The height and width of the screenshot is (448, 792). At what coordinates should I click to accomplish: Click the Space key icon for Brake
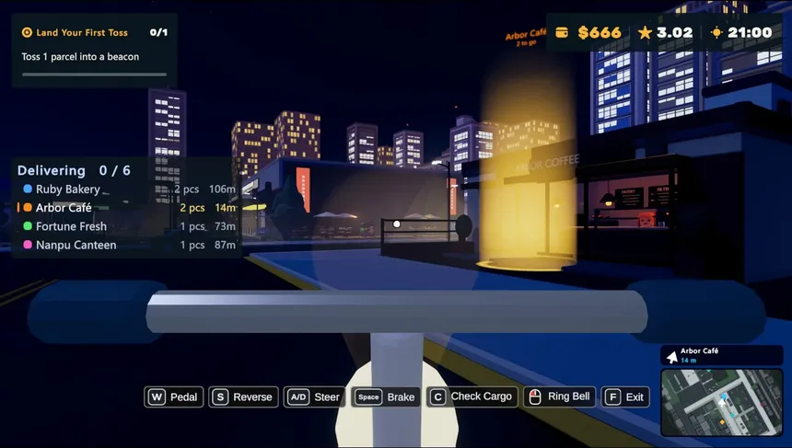click(x=368, y=397)
